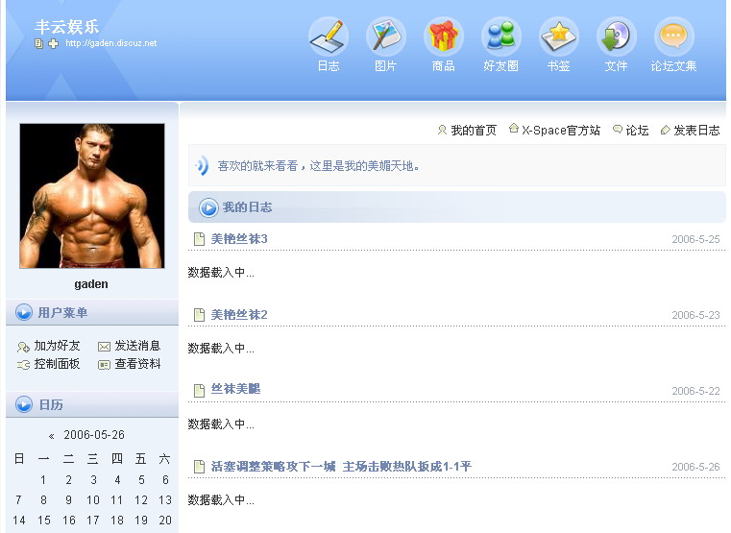Open the 丝袜美腿 log entry
The width and height of the screenshot is (731, 533).
[x=235, y=389]
